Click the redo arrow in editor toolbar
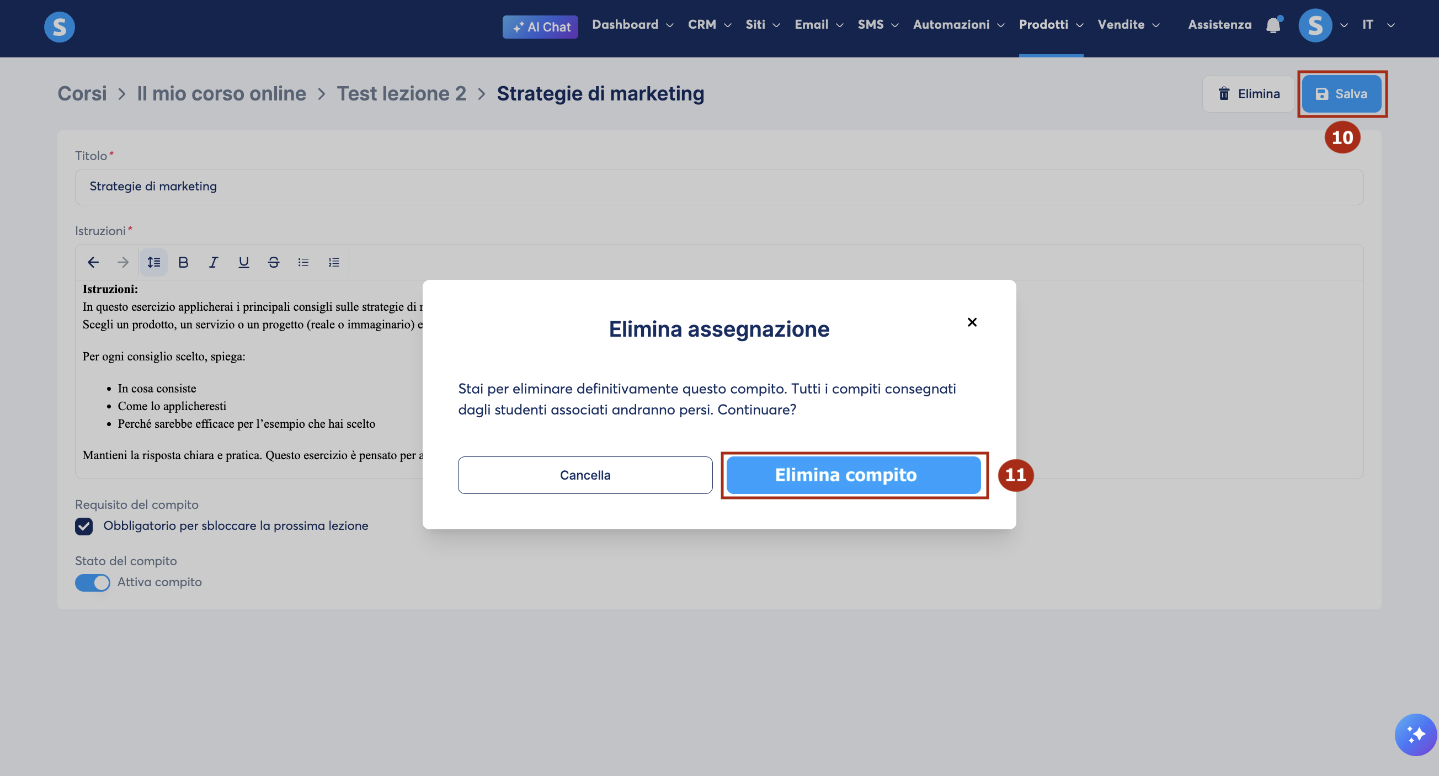Viewport: 1439px width, 776px height. (123, 262)
